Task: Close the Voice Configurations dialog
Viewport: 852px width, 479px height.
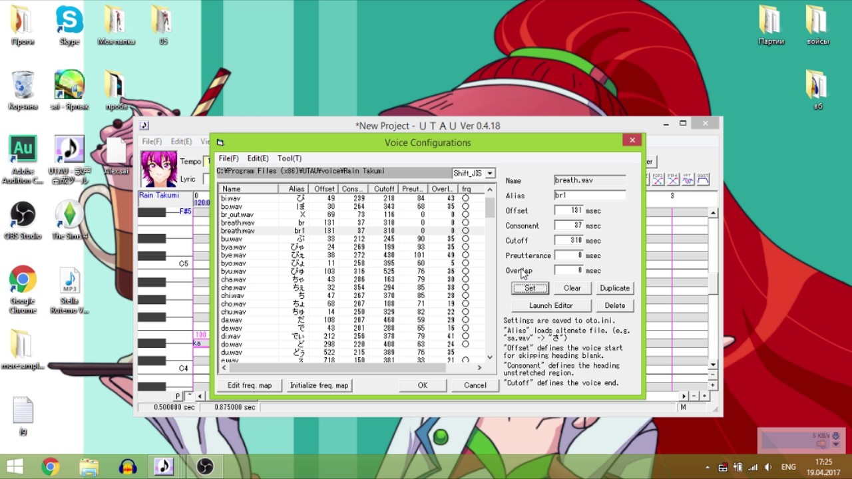Action: (x=632, y=140)
